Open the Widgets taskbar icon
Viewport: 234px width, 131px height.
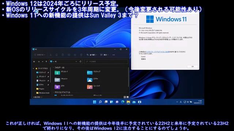click(x=112, y=102)
